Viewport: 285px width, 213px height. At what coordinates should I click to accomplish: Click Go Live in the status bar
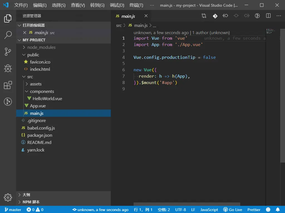[x=233, y=210]
